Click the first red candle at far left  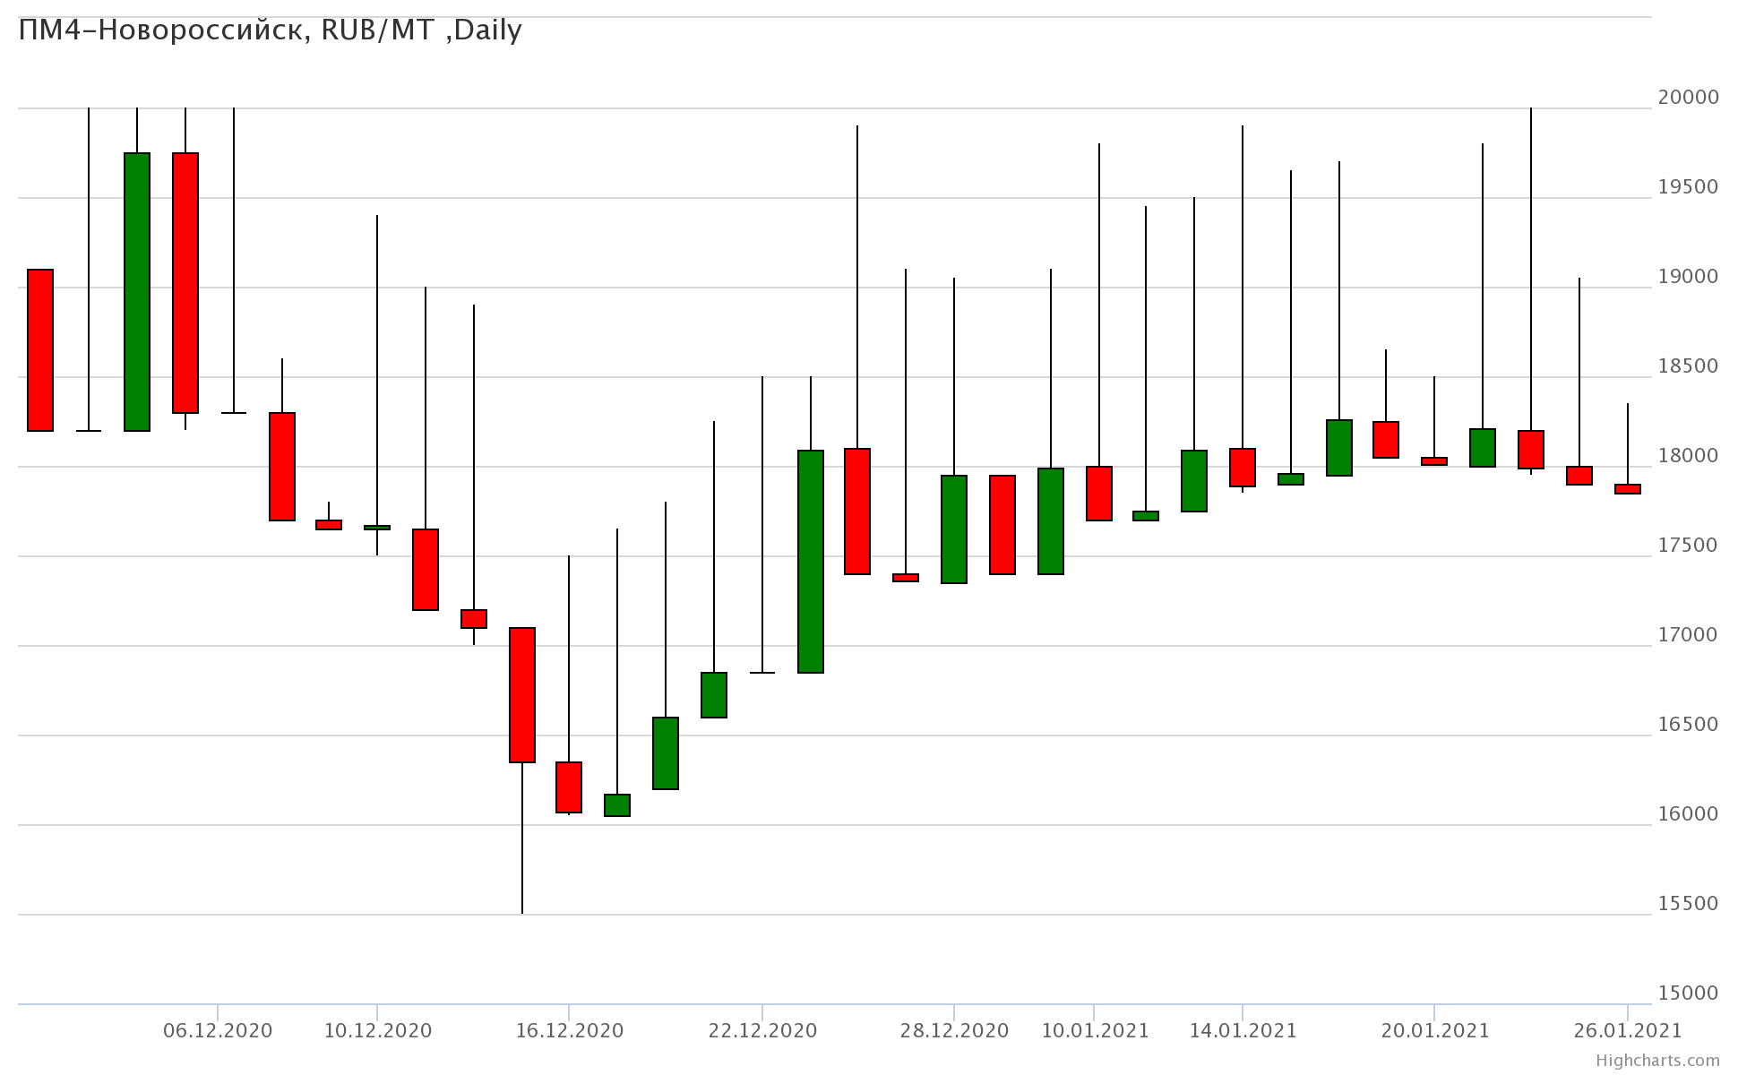(40, 349)
